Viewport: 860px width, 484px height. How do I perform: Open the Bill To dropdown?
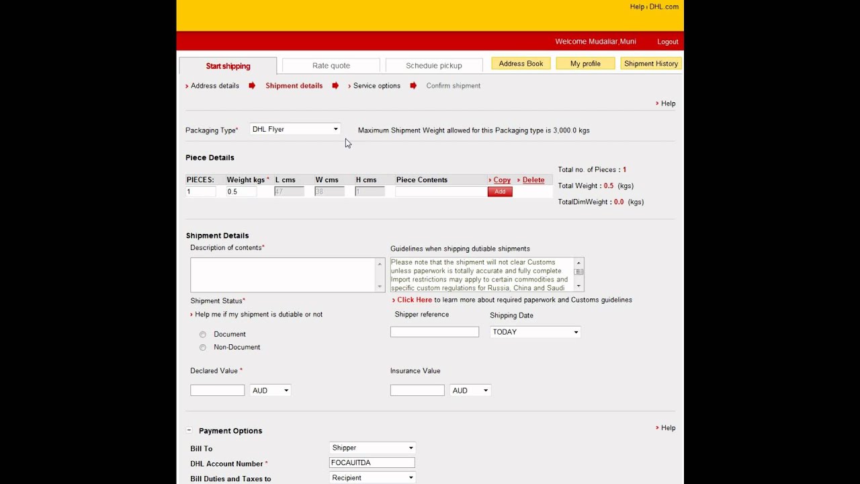coord(372,448)
